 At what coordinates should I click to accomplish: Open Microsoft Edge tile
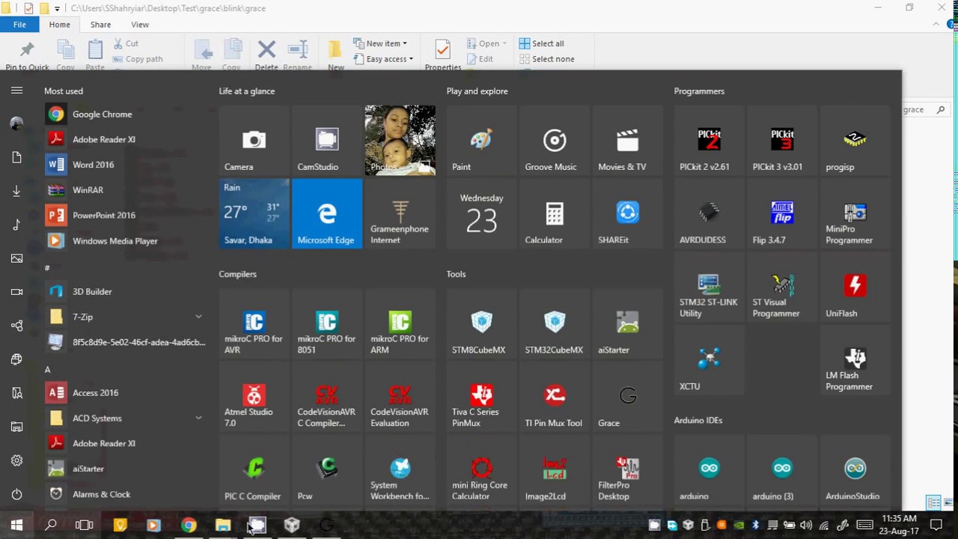[x=327, y=213]
